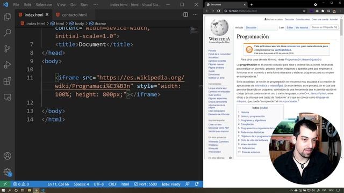Open the editor More Actions ellipsis menu
344x193 pixels.
[195, 14]
